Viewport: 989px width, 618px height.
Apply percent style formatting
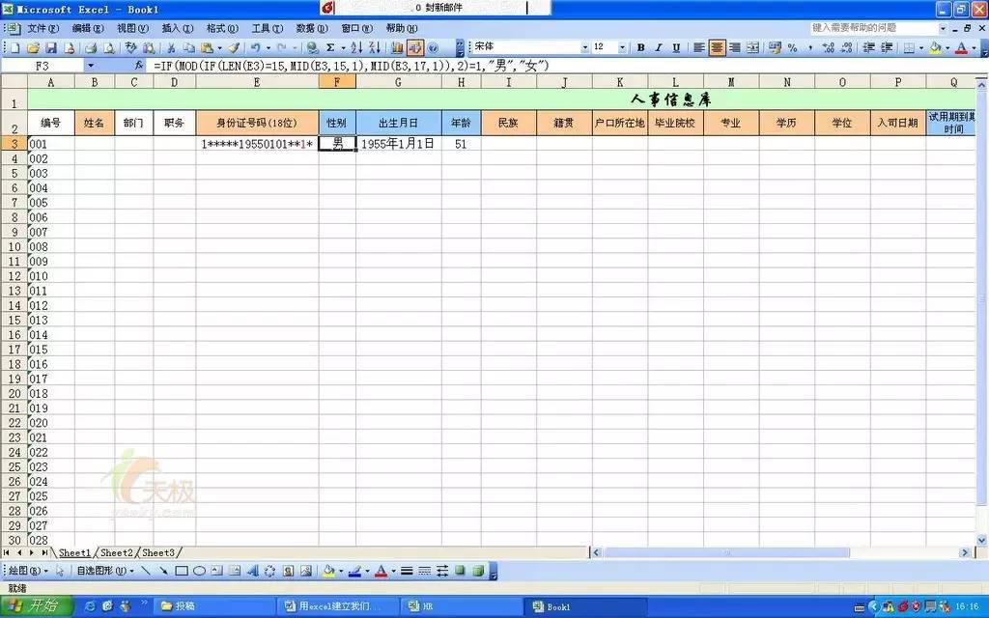(792, 48)
